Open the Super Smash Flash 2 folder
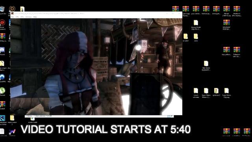 [x=3, y=66]
